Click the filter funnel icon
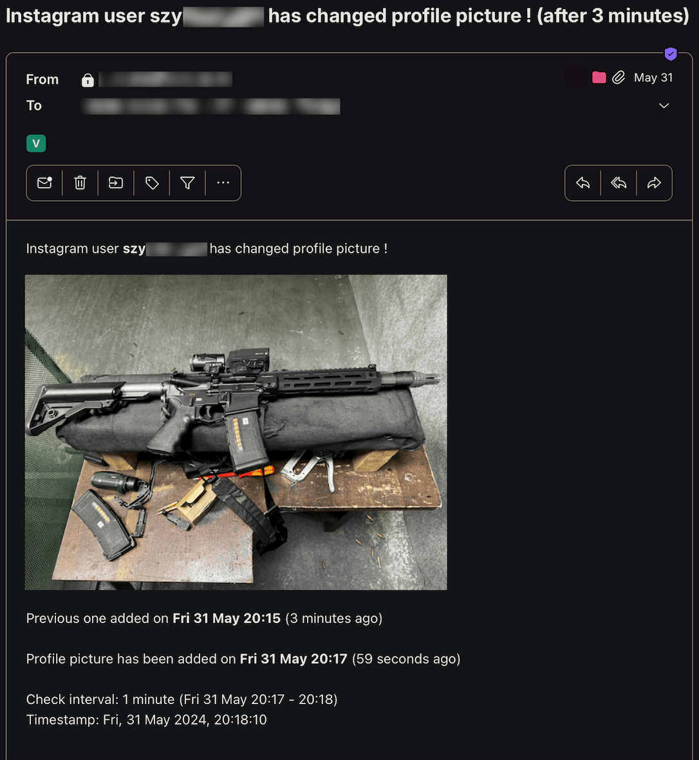The height and width of the screenshot is (760, 699). 188,183
